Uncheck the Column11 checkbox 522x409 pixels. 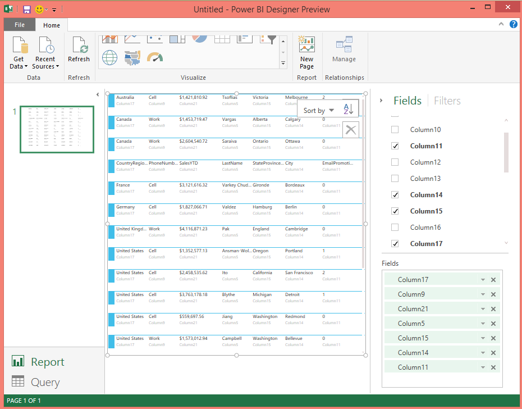(395, 146)
